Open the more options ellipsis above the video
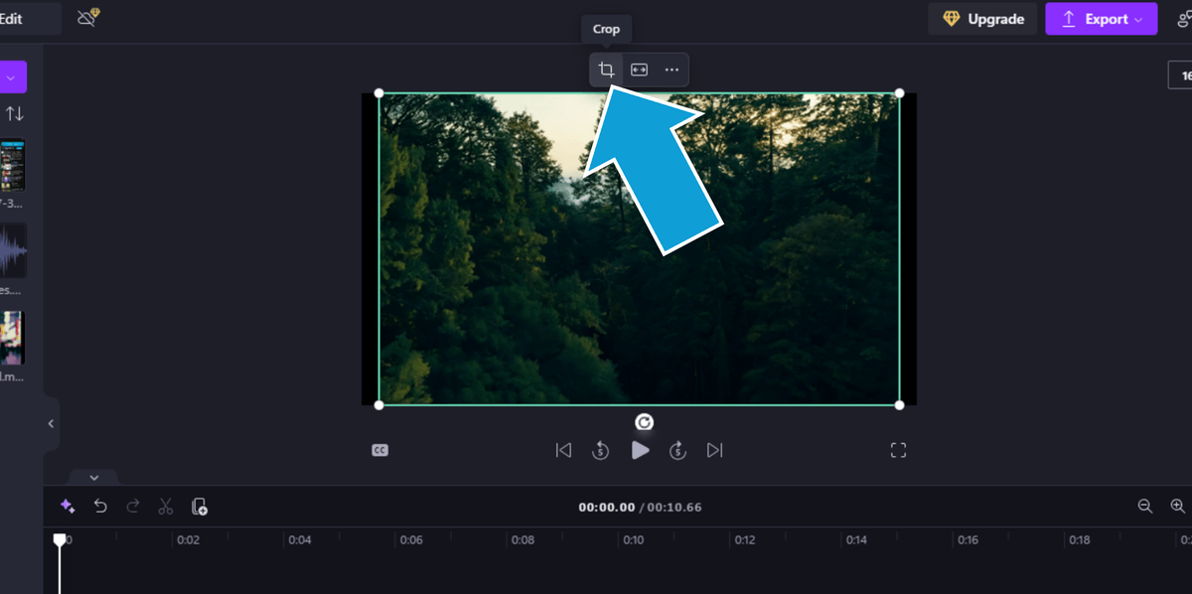Screen dimensions: 1192x594 671,70
